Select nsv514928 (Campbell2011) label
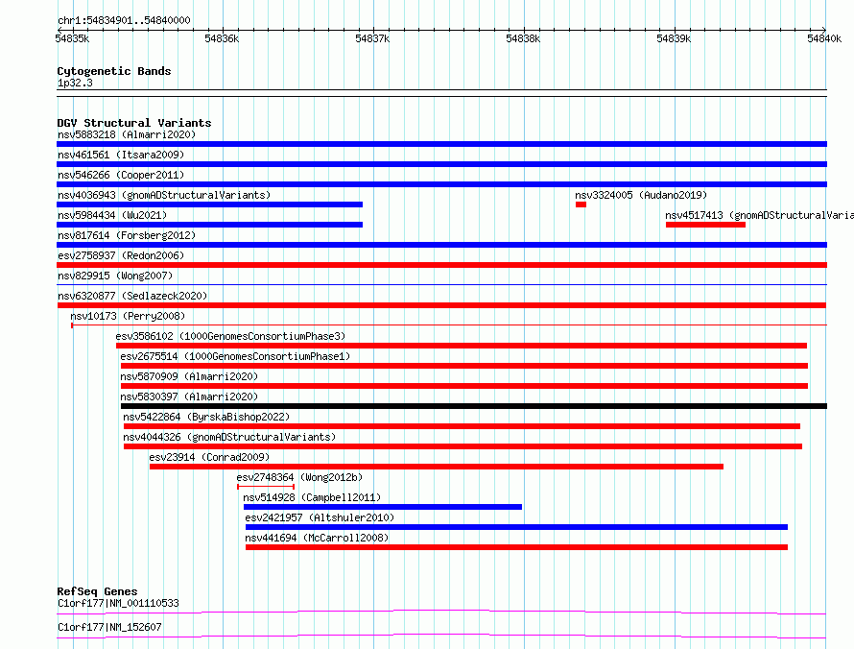Image resolution: width=854 pixels, height=649 pixels. coord(312,497)
